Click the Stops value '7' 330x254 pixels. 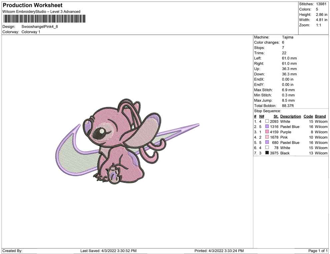283,48
